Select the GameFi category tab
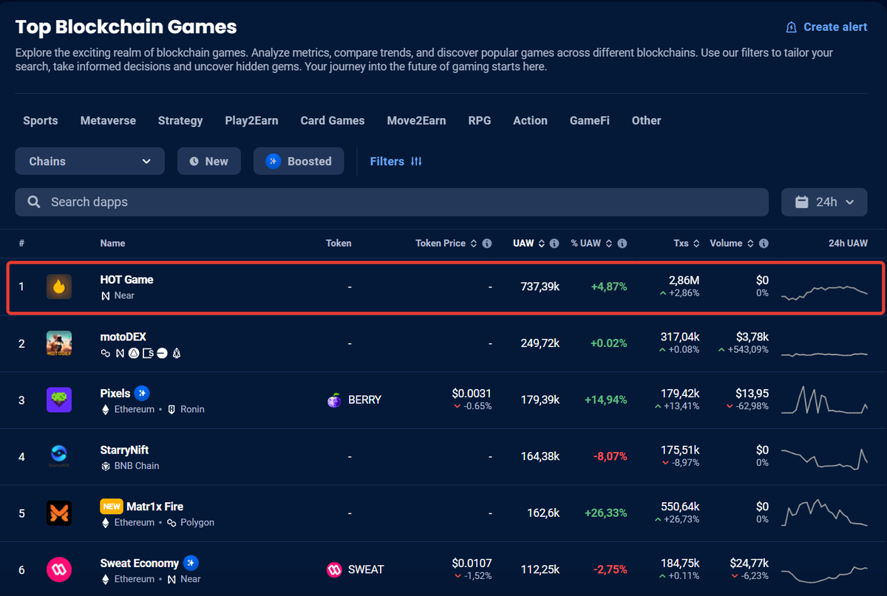The height and width of the screenshot is (596, 887). 590,120
